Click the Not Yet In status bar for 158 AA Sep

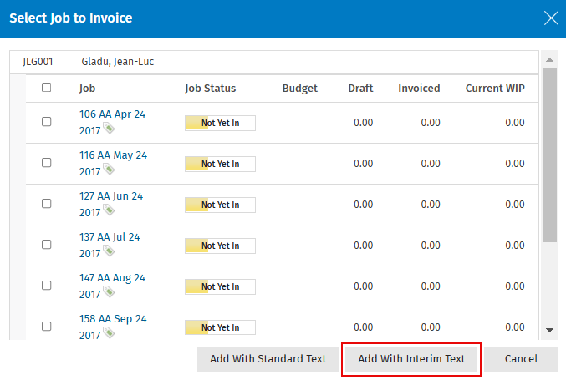pyautogui.click(x=220, y=327)
